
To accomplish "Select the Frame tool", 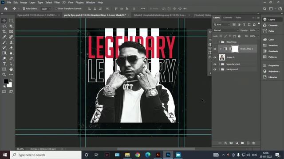I will click(x=11, y=31).
